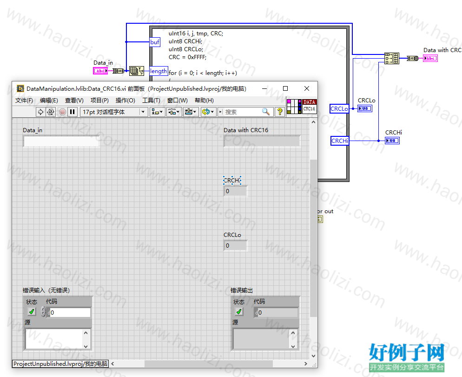The height and width of the screenshot is (377, 462).
Task: Click the search text box
Action: coord(242,112)
